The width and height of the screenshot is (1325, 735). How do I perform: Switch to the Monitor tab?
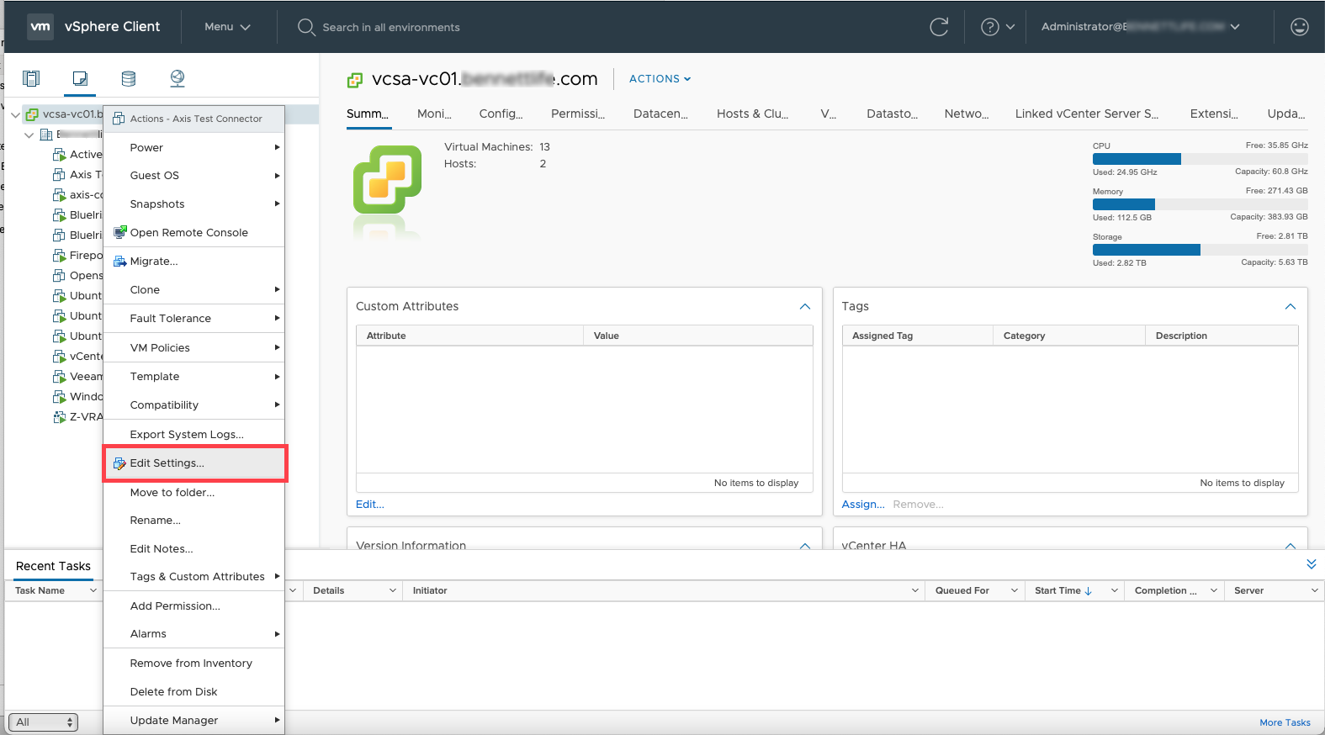434,114
